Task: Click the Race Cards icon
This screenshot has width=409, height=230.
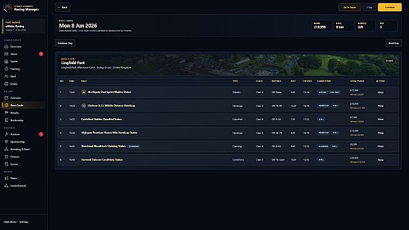Action: [6, 106]
